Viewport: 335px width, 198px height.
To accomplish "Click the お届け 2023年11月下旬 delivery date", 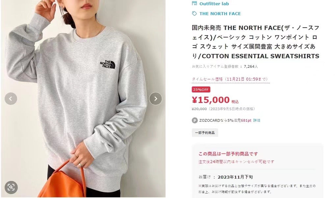I will tap(226, 177).
